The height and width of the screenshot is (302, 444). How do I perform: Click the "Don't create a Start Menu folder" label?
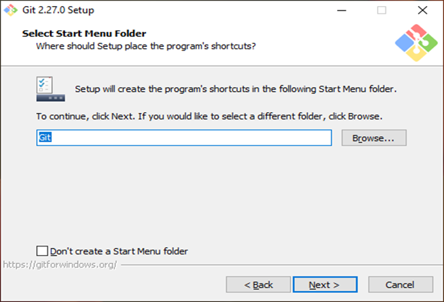click(119, 251)
